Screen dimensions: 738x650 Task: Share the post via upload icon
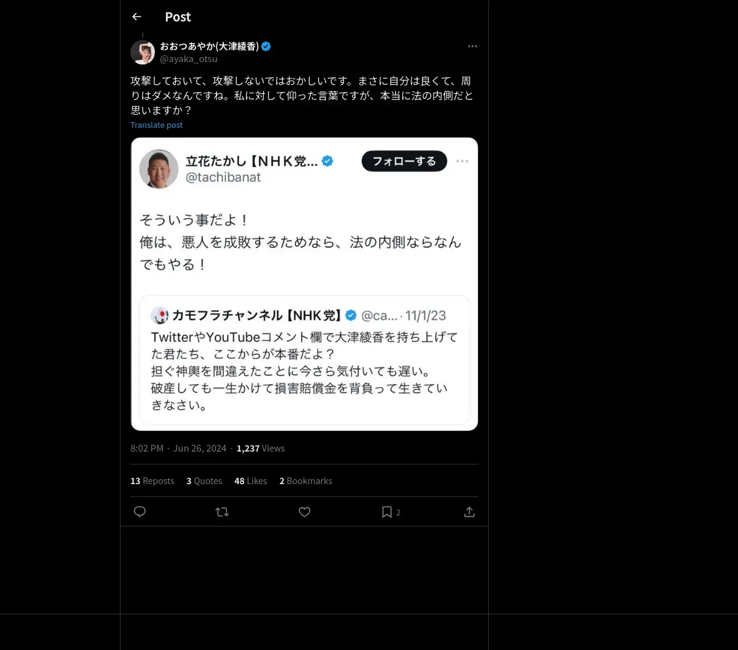469,512
